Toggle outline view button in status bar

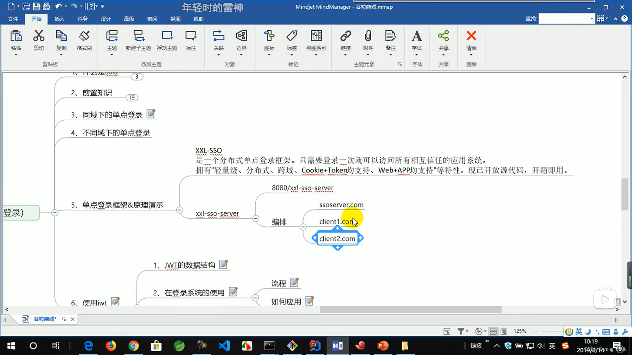click(504, 331)
